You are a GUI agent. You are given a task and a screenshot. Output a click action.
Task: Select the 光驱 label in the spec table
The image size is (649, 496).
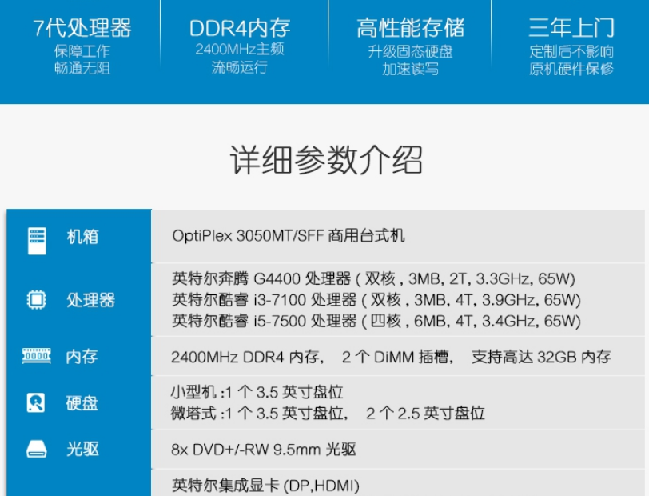pos(83,449)
